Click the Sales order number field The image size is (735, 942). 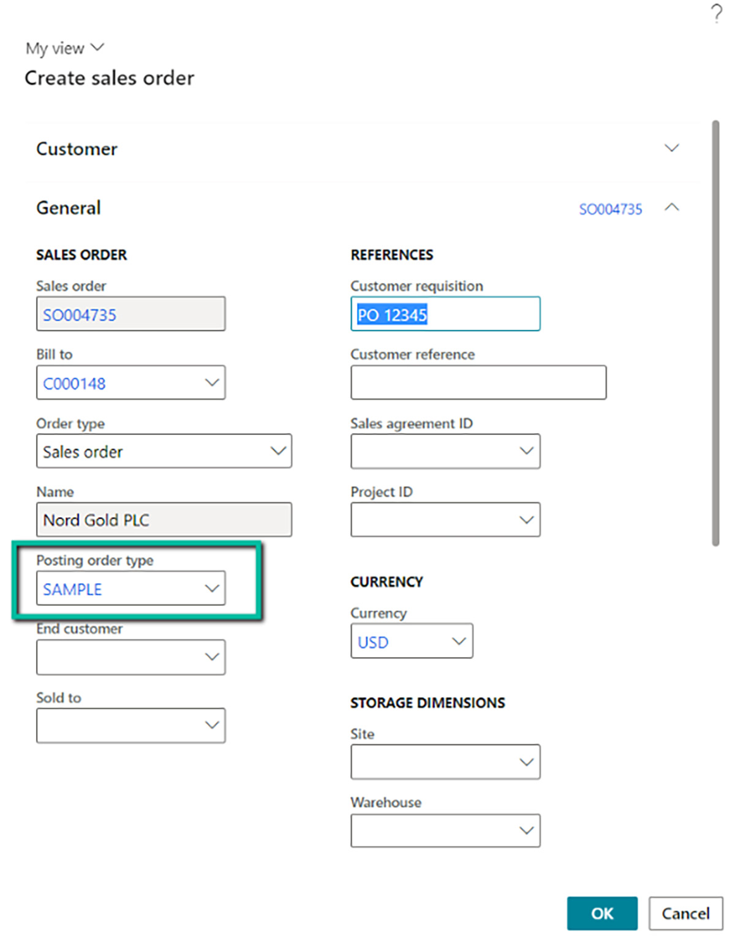click(130, 314)
